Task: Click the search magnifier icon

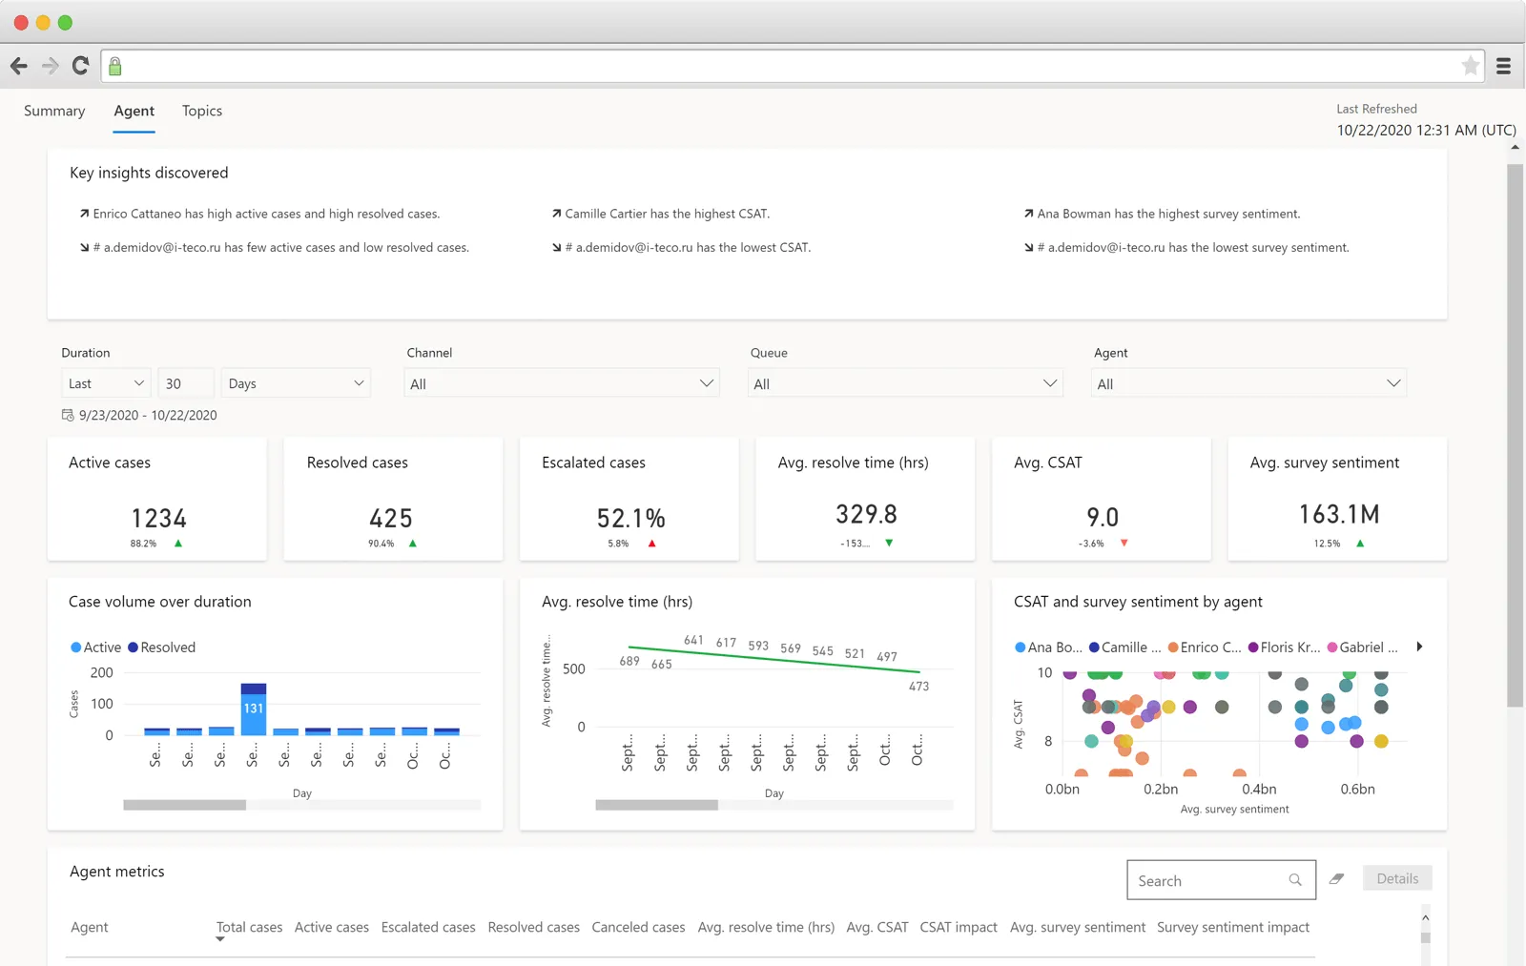Action: click(1295, 880)
